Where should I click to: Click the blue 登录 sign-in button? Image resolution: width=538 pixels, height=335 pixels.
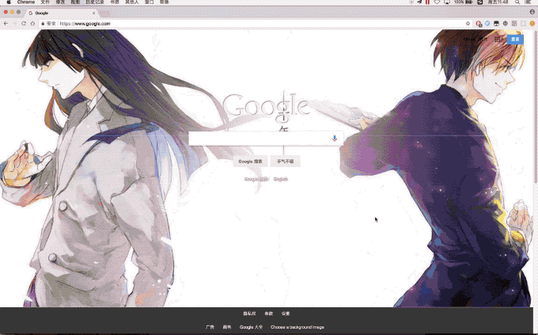point(515,39)
